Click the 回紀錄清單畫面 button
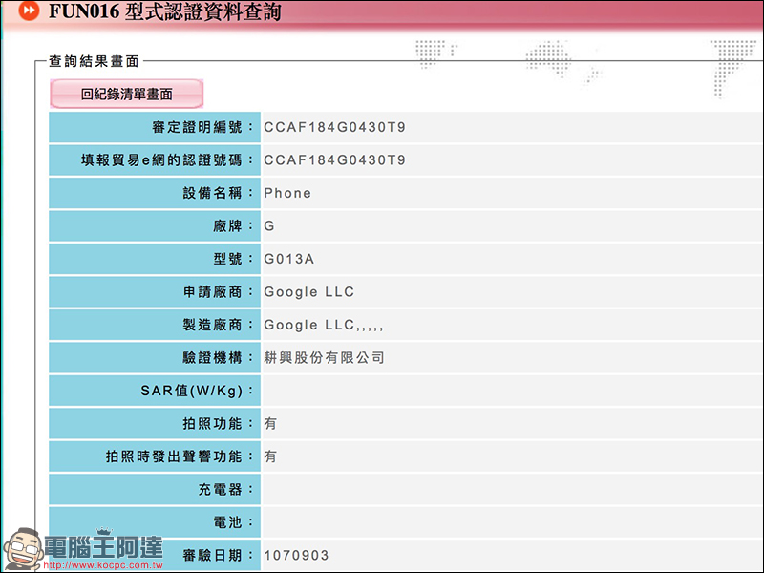This screenshot has height=573, width=764. 126,94
